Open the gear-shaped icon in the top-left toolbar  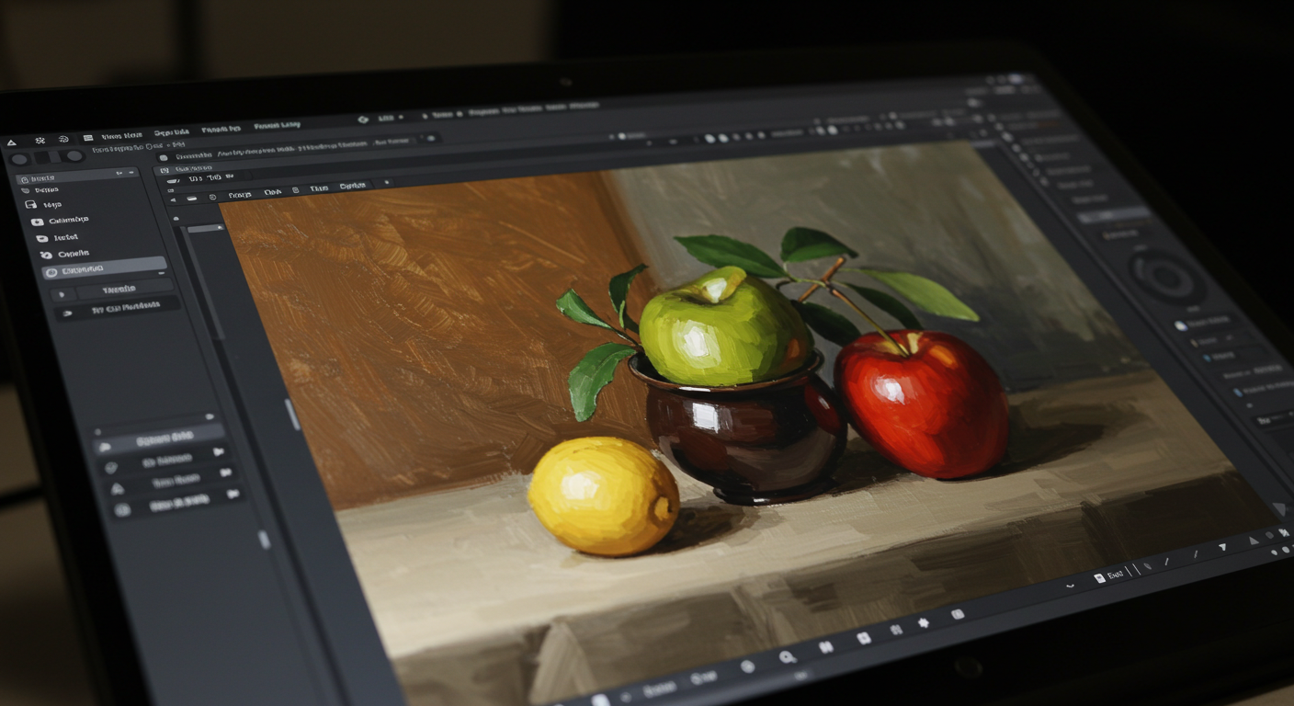(x=40, y=141)
